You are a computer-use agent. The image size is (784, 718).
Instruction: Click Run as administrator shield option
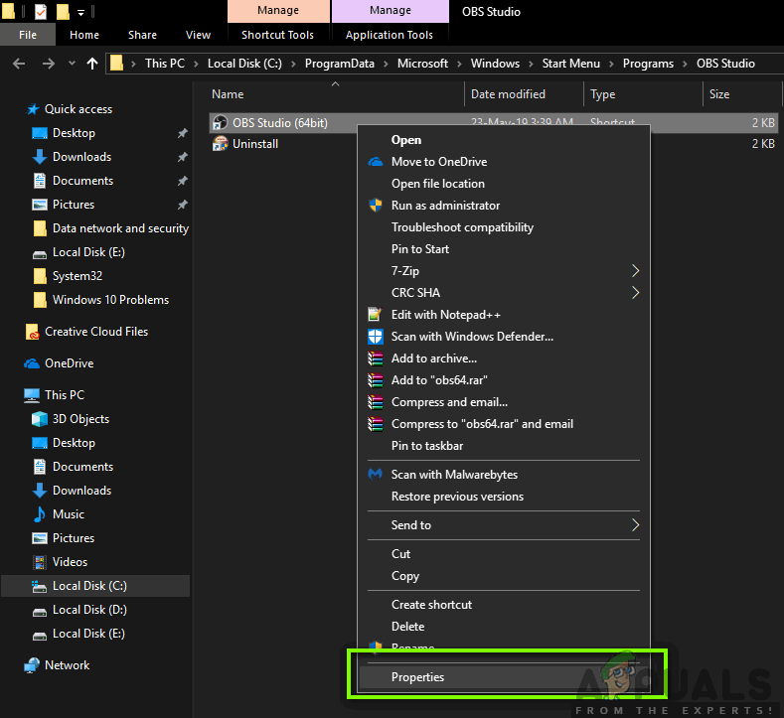pos(445,206)
